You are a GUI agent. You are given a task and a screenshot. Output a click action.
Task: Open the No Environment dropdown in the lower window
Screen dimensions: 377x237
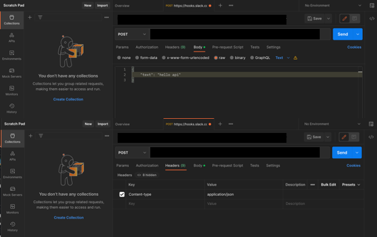[332, 124]
